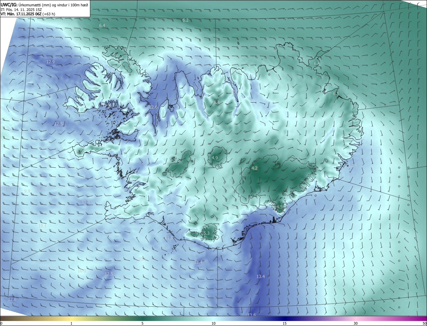Click the '4.9' value on the glacier
The height and width of the screenshot is (326, 427).
tap(215, 158)
